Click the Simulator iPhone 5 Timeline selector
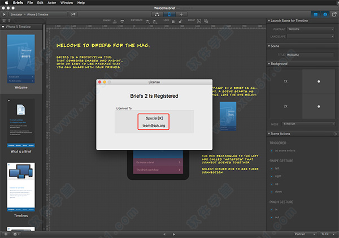Viewport: 339px width, 238px height. pos(38,15)
